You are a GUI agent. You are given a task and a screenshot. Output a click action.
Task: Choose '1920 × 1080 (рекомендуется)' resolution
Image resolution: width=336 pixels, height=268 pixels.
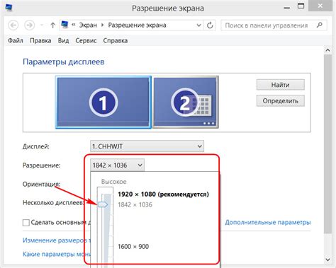click(x=163, y=194)
